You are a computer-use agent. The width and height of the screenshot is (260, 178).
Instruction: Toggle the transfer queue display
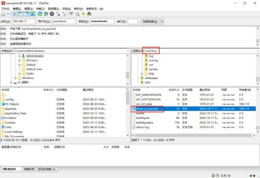[x=33, y=14]
